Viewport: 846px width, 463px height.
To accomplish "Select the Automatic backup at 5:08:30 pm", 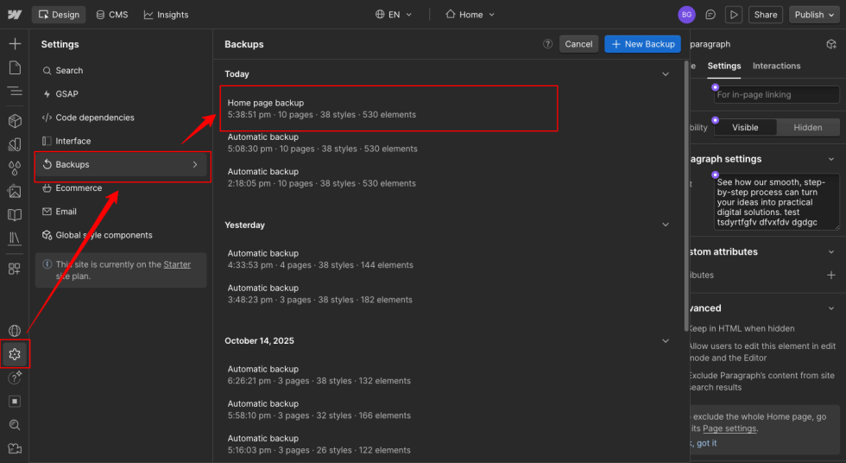I will pos(322,143).
